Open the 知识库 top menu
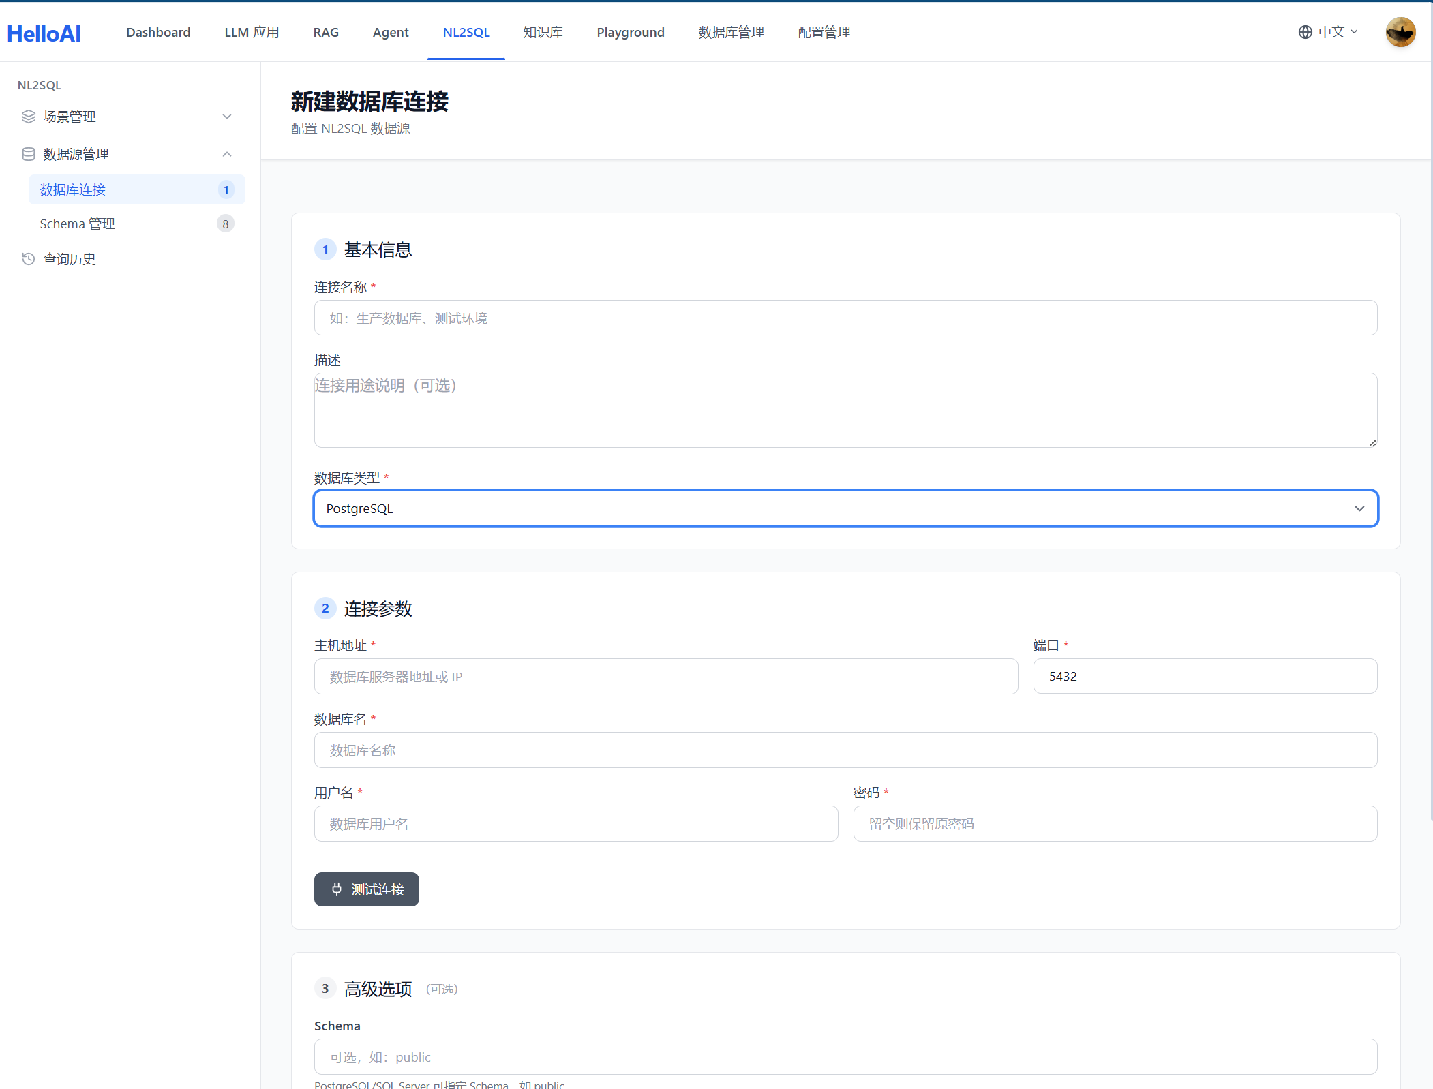1433x1089 pixels. [x=543, y=32]
